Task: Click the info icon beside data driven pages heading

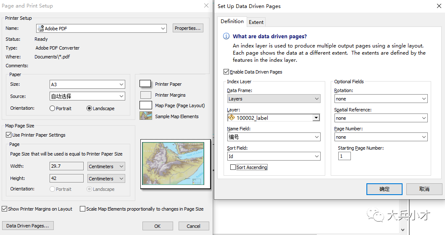Action: pyautogui.click(x=226, y=36)
